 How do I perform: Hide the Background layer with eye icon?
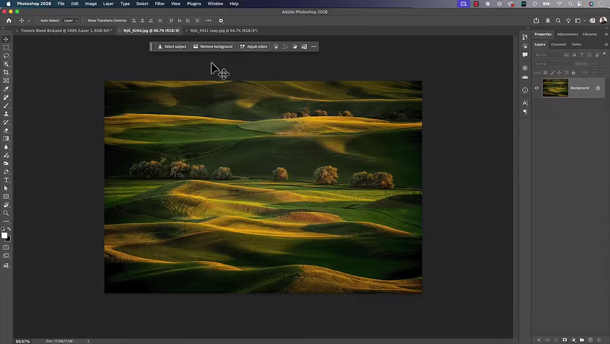pos(536,88)
